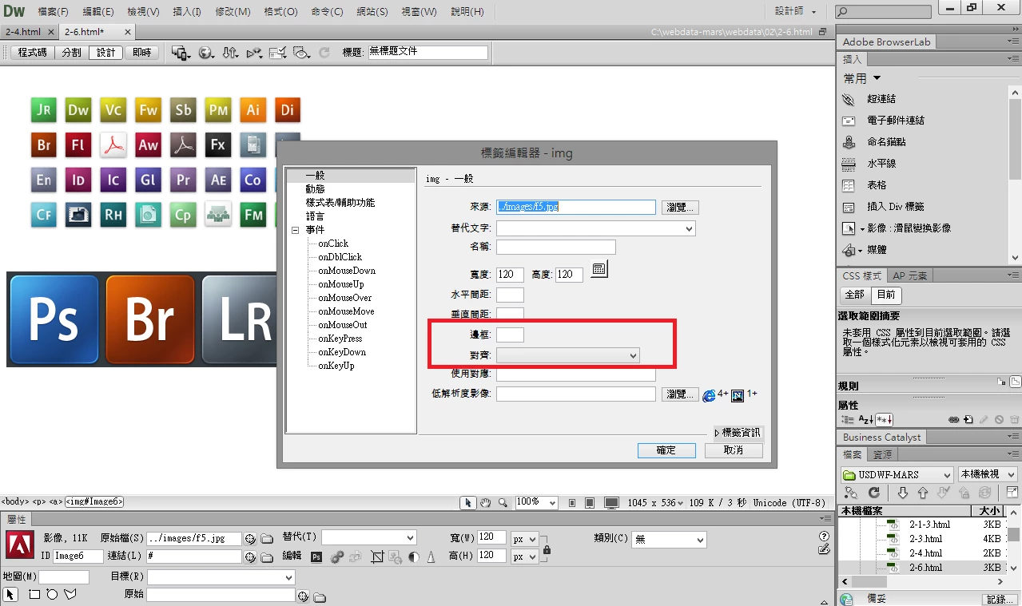Click point-to-file icon next to link field
The width and height of the screenshot is (1022, 606).
(250, 556)
